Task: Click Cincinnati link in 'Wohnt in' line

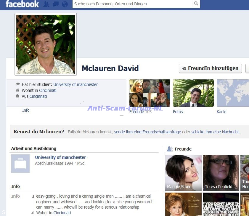Action: coord(48,90)
